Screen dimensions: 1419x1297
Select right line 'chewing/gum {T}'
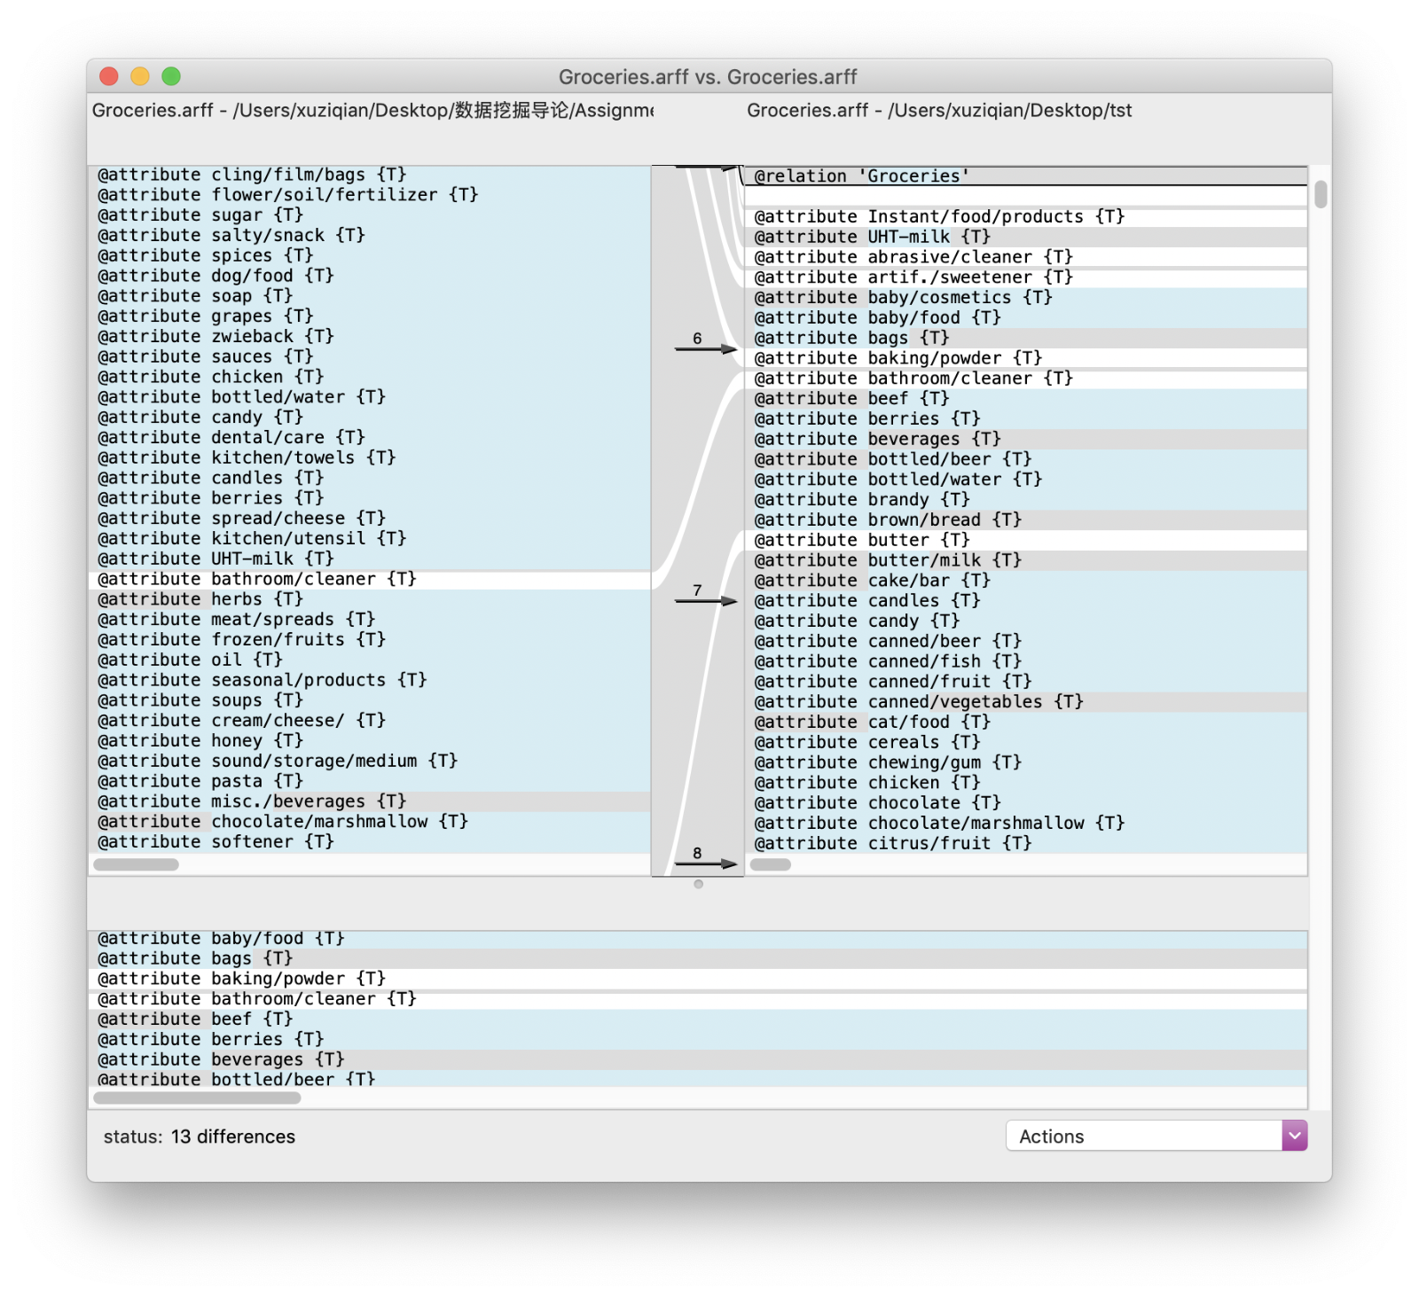point(1026,763)
